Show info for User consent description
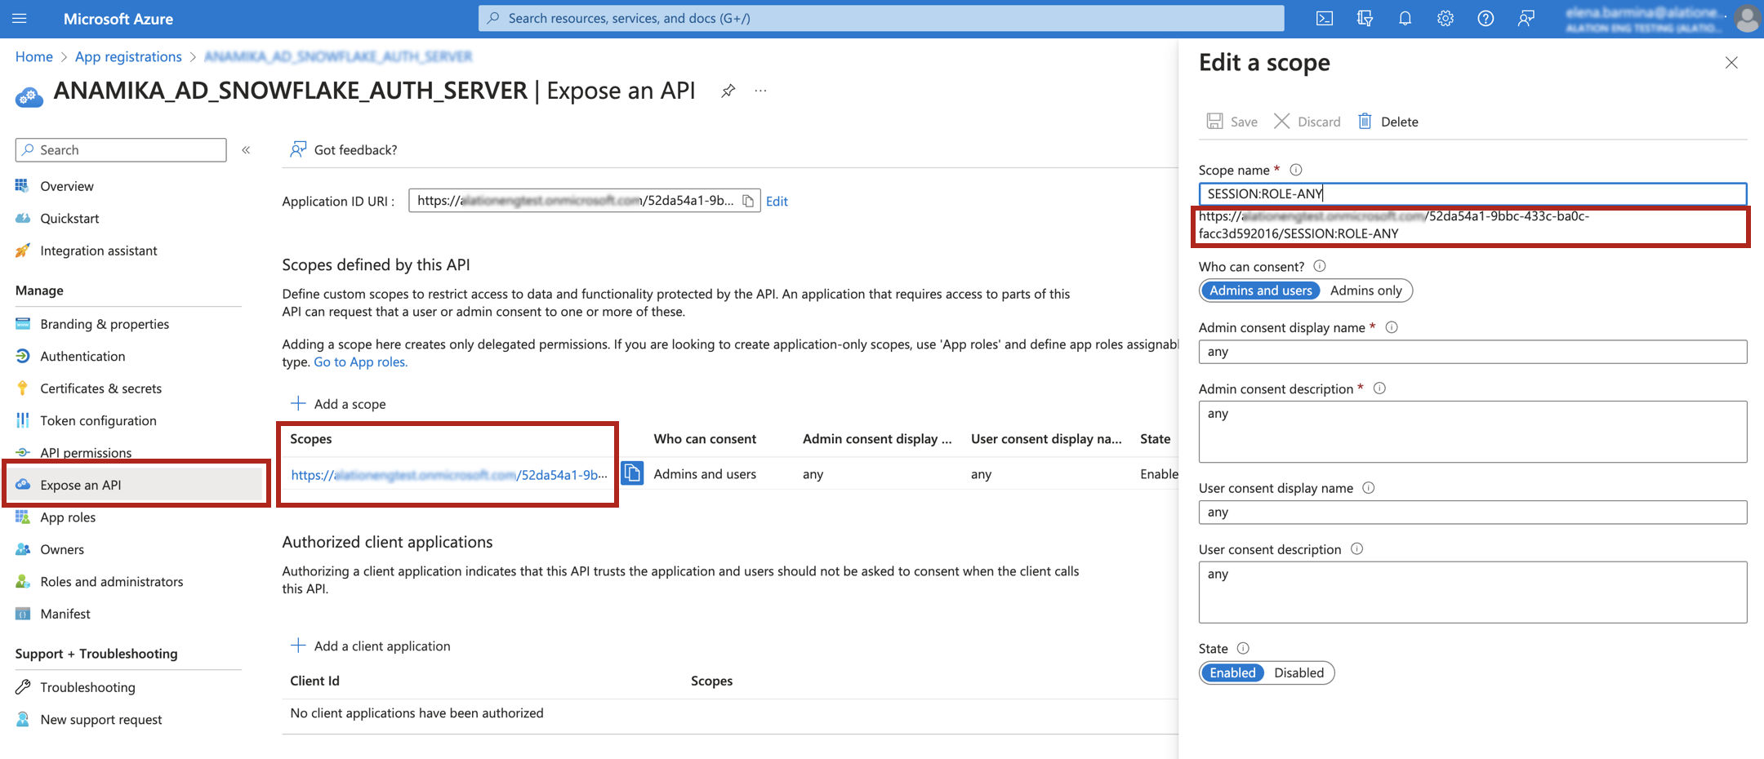 point(1356,549)
